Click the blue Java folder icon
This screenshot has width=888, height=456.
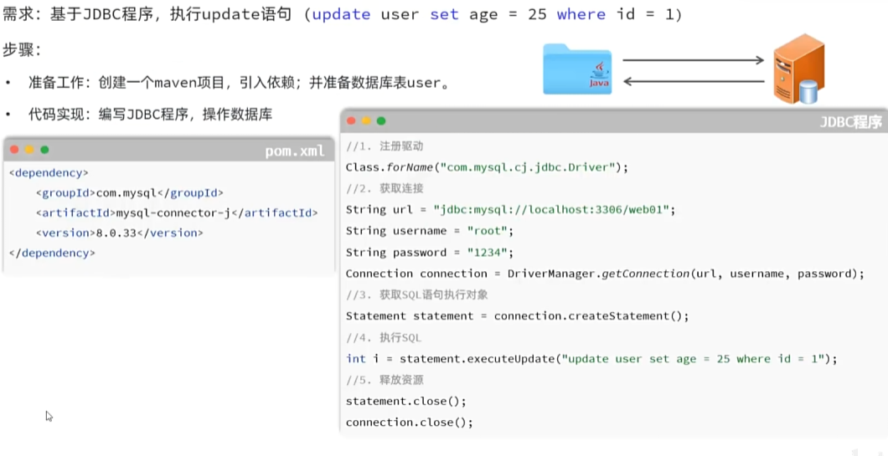point(577,69)
